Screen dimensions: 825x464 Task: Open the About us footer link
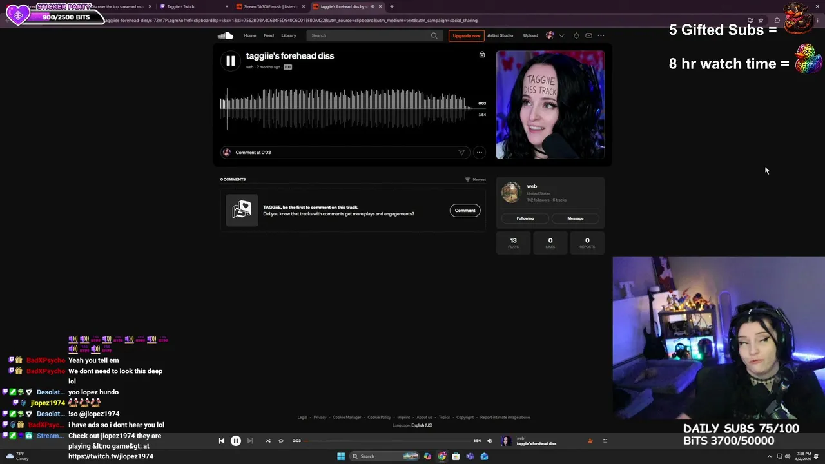(424, 417)
